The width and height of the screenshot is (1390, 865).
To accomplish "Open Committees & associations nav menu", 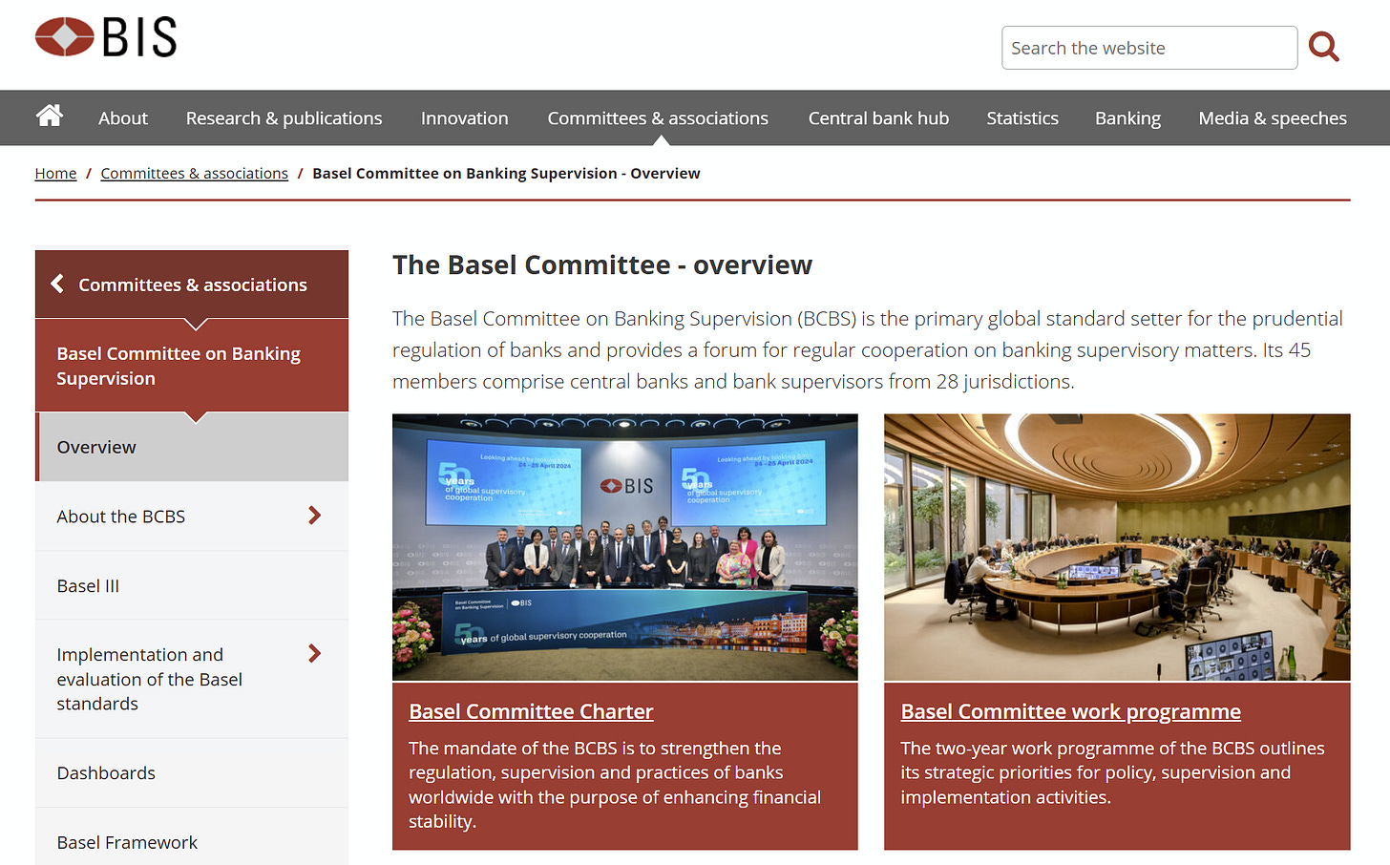I will pos(658,118).
